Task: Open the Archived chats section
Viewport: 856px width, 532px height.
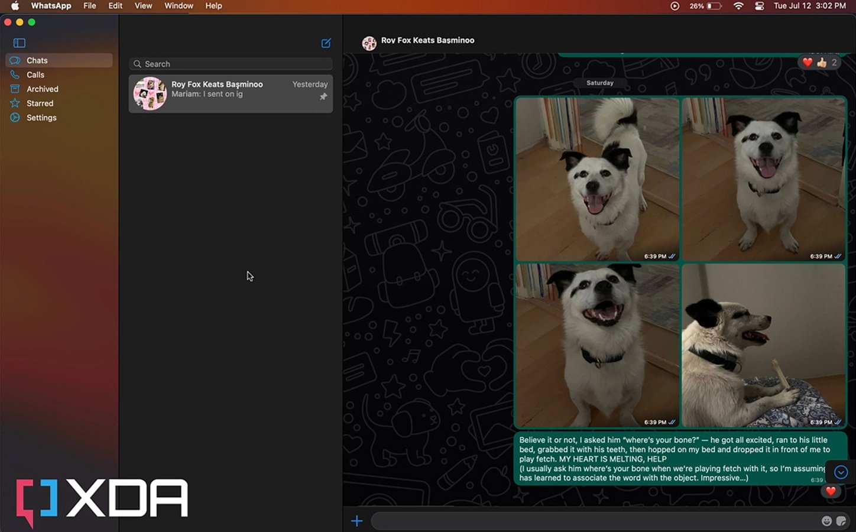Action: click(42, 89)
